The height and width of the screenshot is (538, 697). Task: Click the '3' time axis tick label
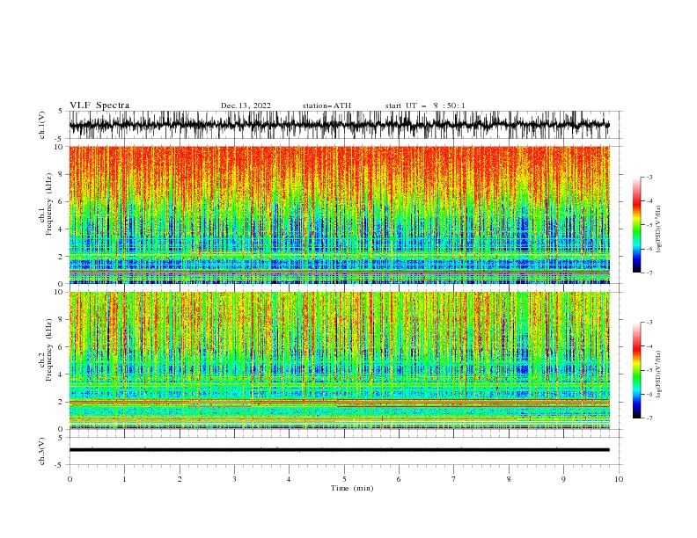coord(234,479)
